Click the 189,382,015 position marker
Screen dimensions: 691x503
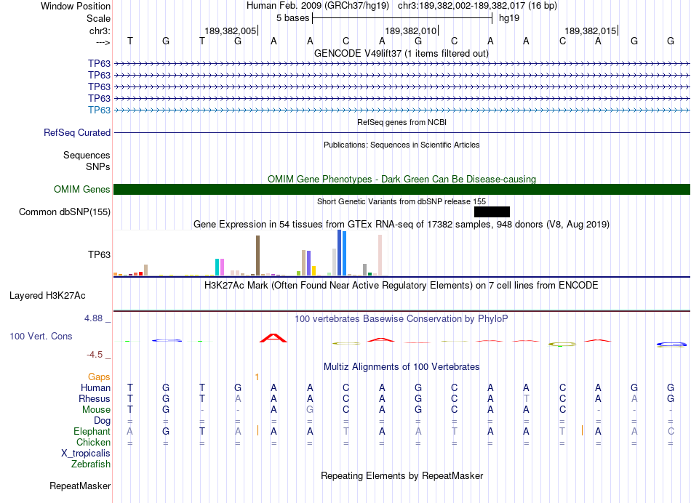click(x=591, y=31)
